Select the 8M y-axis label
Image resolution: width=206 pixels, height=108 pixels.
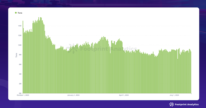tap(20, 55)
